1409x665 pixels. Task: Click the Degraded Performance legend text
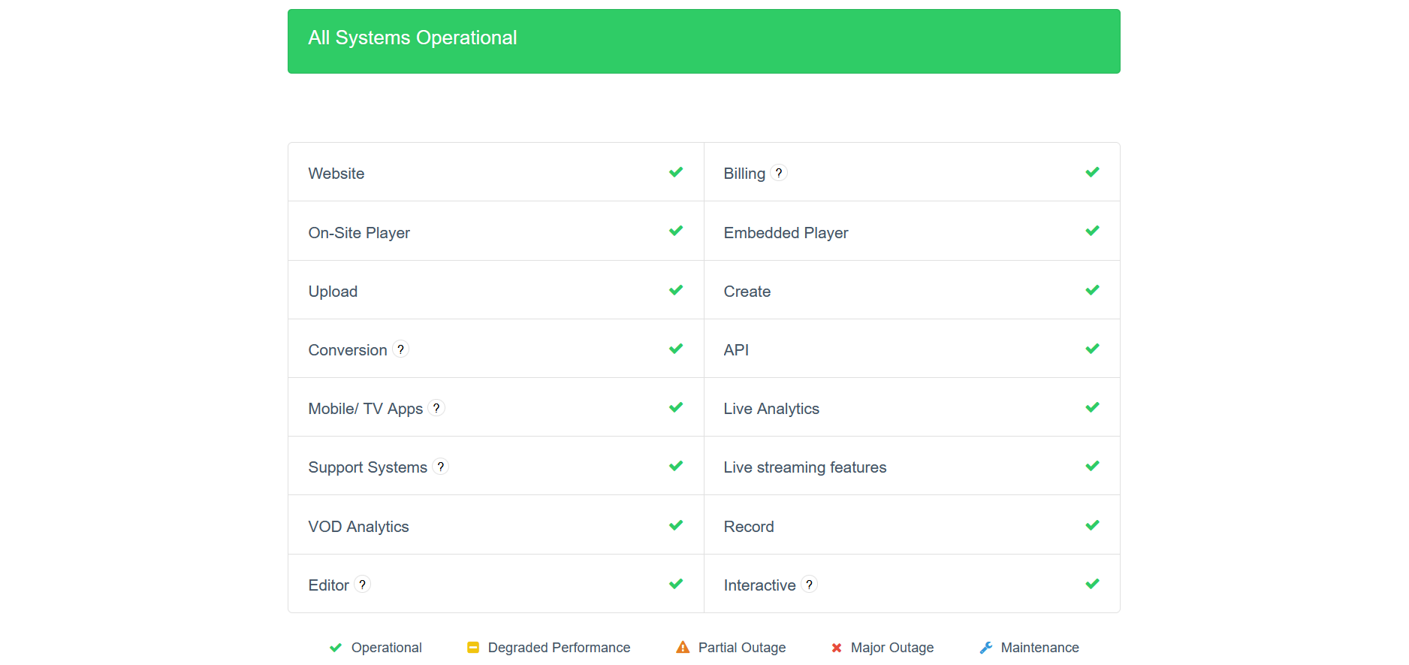pyautogui.click(x=559, y=648)
